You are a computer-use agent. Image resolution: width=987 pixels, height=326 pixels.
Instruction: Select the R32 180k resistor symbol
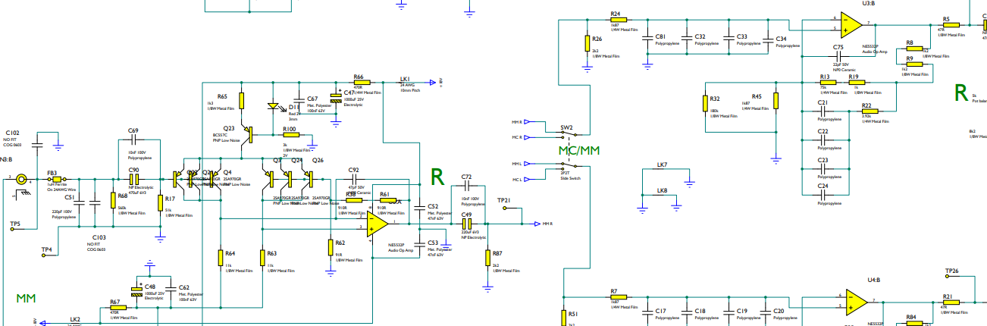tap(705, 103)
